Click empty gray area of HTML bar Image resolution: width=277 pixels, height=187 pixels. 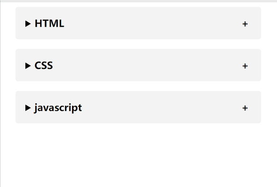click(x=152, y=24)
